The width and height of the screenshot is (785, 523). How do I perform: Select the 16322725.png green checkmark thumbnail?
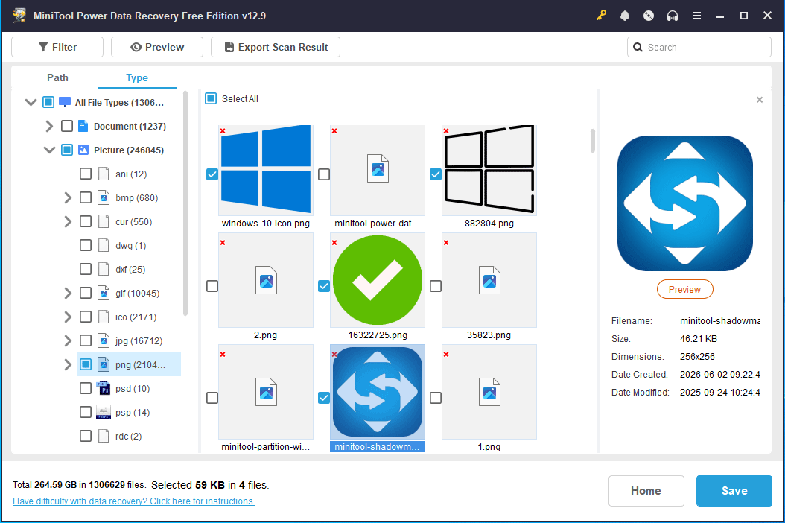pos(378,280)
